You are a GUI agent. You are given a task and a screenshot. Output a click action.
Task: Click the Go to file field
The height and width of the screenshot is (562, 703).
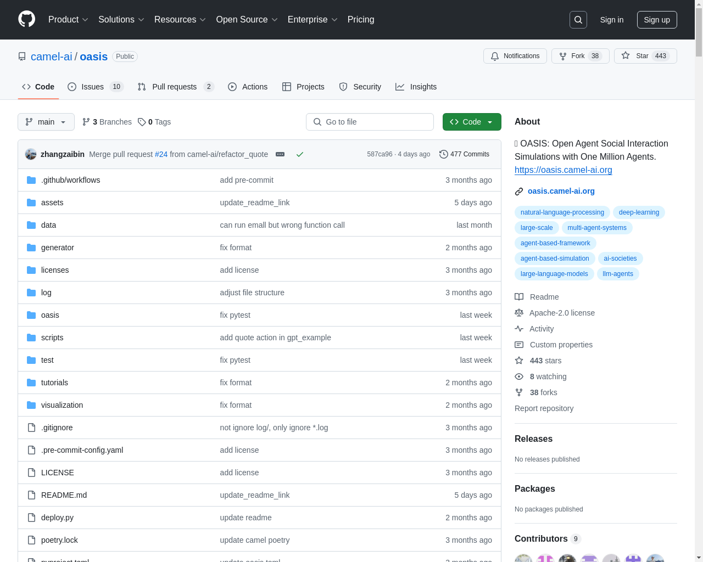point(370,122)
